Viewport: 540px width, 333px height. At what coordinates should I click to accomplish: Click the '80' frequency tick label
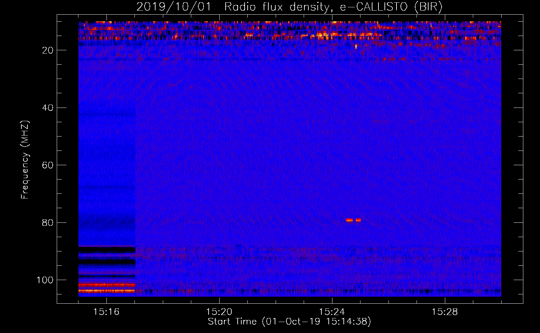(x=48, y=223)
